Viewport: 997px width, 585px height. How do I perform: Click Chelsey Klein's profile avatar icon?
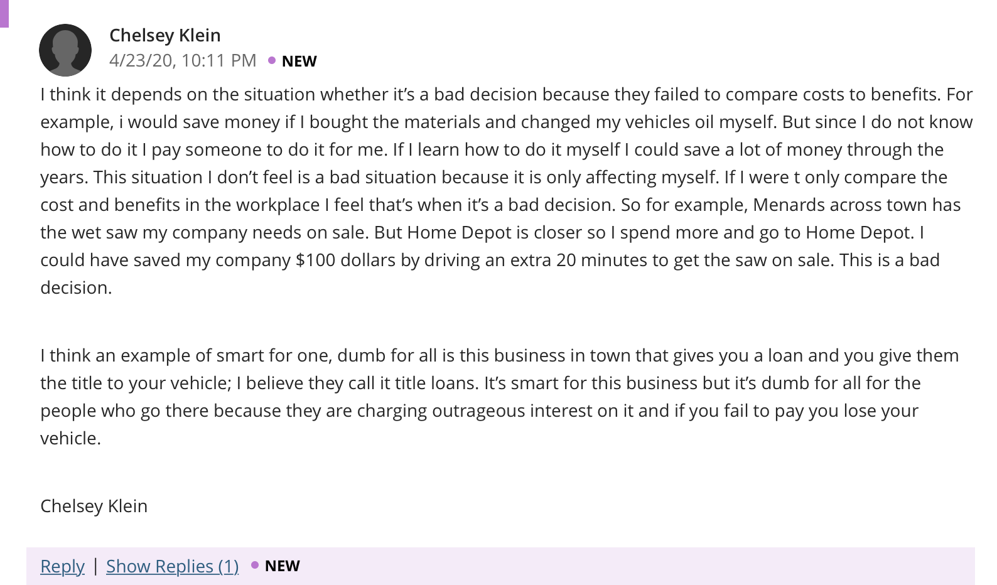(x=65, y=50)
